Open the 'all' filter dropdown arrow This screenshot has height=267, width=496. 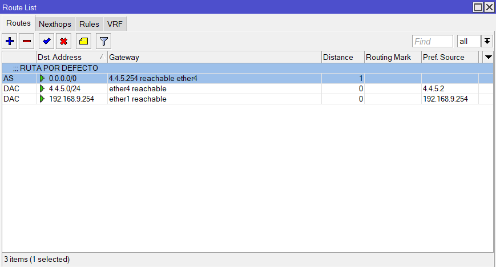click(487, 41)
